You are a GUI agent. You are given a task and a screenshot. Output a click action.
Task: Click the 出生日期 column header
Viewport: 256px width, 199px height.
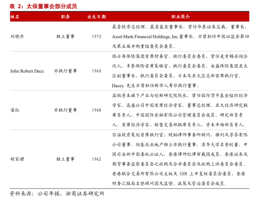pyautogui.click(x=96, y=17)
